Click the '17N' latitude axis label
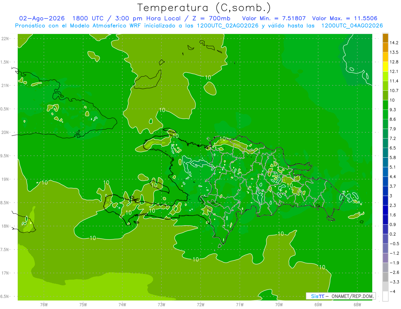Image resolution: width=401 pixels, height=309 pixels. pos(5,273)
